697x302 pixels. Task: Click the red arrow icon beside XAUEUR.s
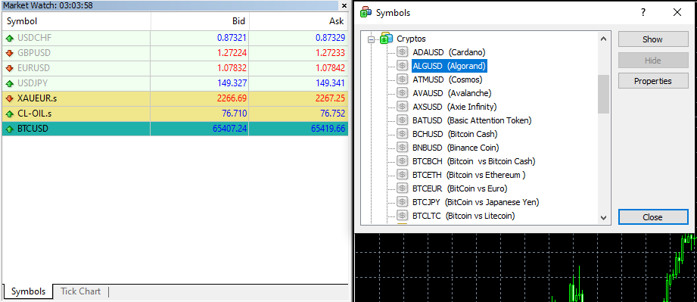pos(10,98)
